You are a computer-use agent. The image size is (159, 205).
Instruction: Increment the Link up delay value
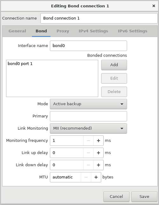click(x=99, y=153)
